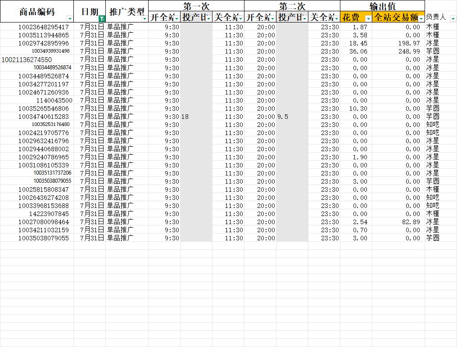
Task: Click product code 10029240786965
Action: pyautogui.click(x=43, y=158)
